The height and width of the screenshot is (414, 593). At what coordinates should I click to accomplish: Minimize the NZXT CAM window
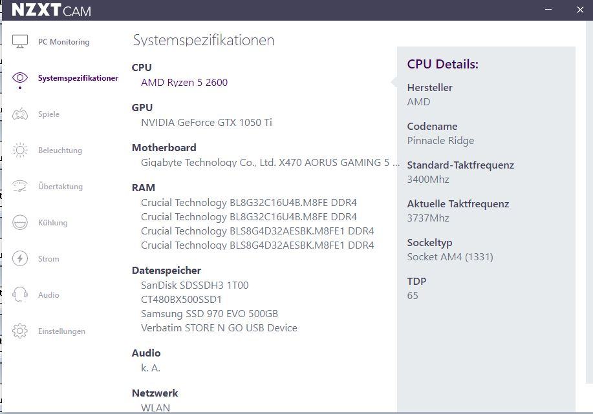click(x=548, y=10)
